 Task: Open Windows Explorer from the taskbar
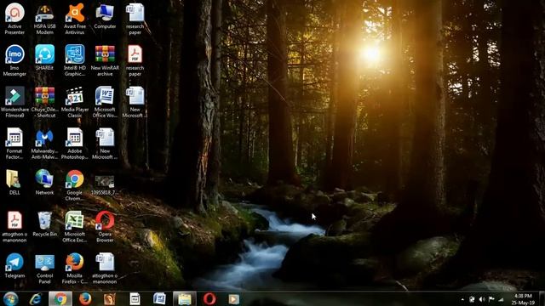185,298
